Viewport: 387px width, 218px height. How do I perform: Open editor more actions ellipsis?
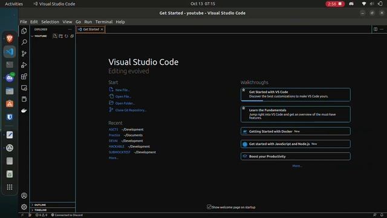(382, 29)
